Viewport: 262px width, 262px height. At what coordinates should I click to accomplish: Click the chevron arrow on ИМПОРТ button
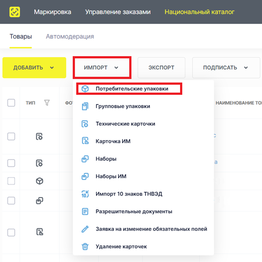pos(116,68)
